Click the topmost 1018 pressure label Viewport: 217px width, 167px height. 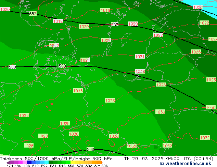[x=105, y=10]
